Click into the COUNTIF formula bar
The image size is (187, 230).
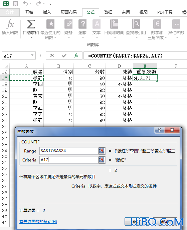click(135, 55)
